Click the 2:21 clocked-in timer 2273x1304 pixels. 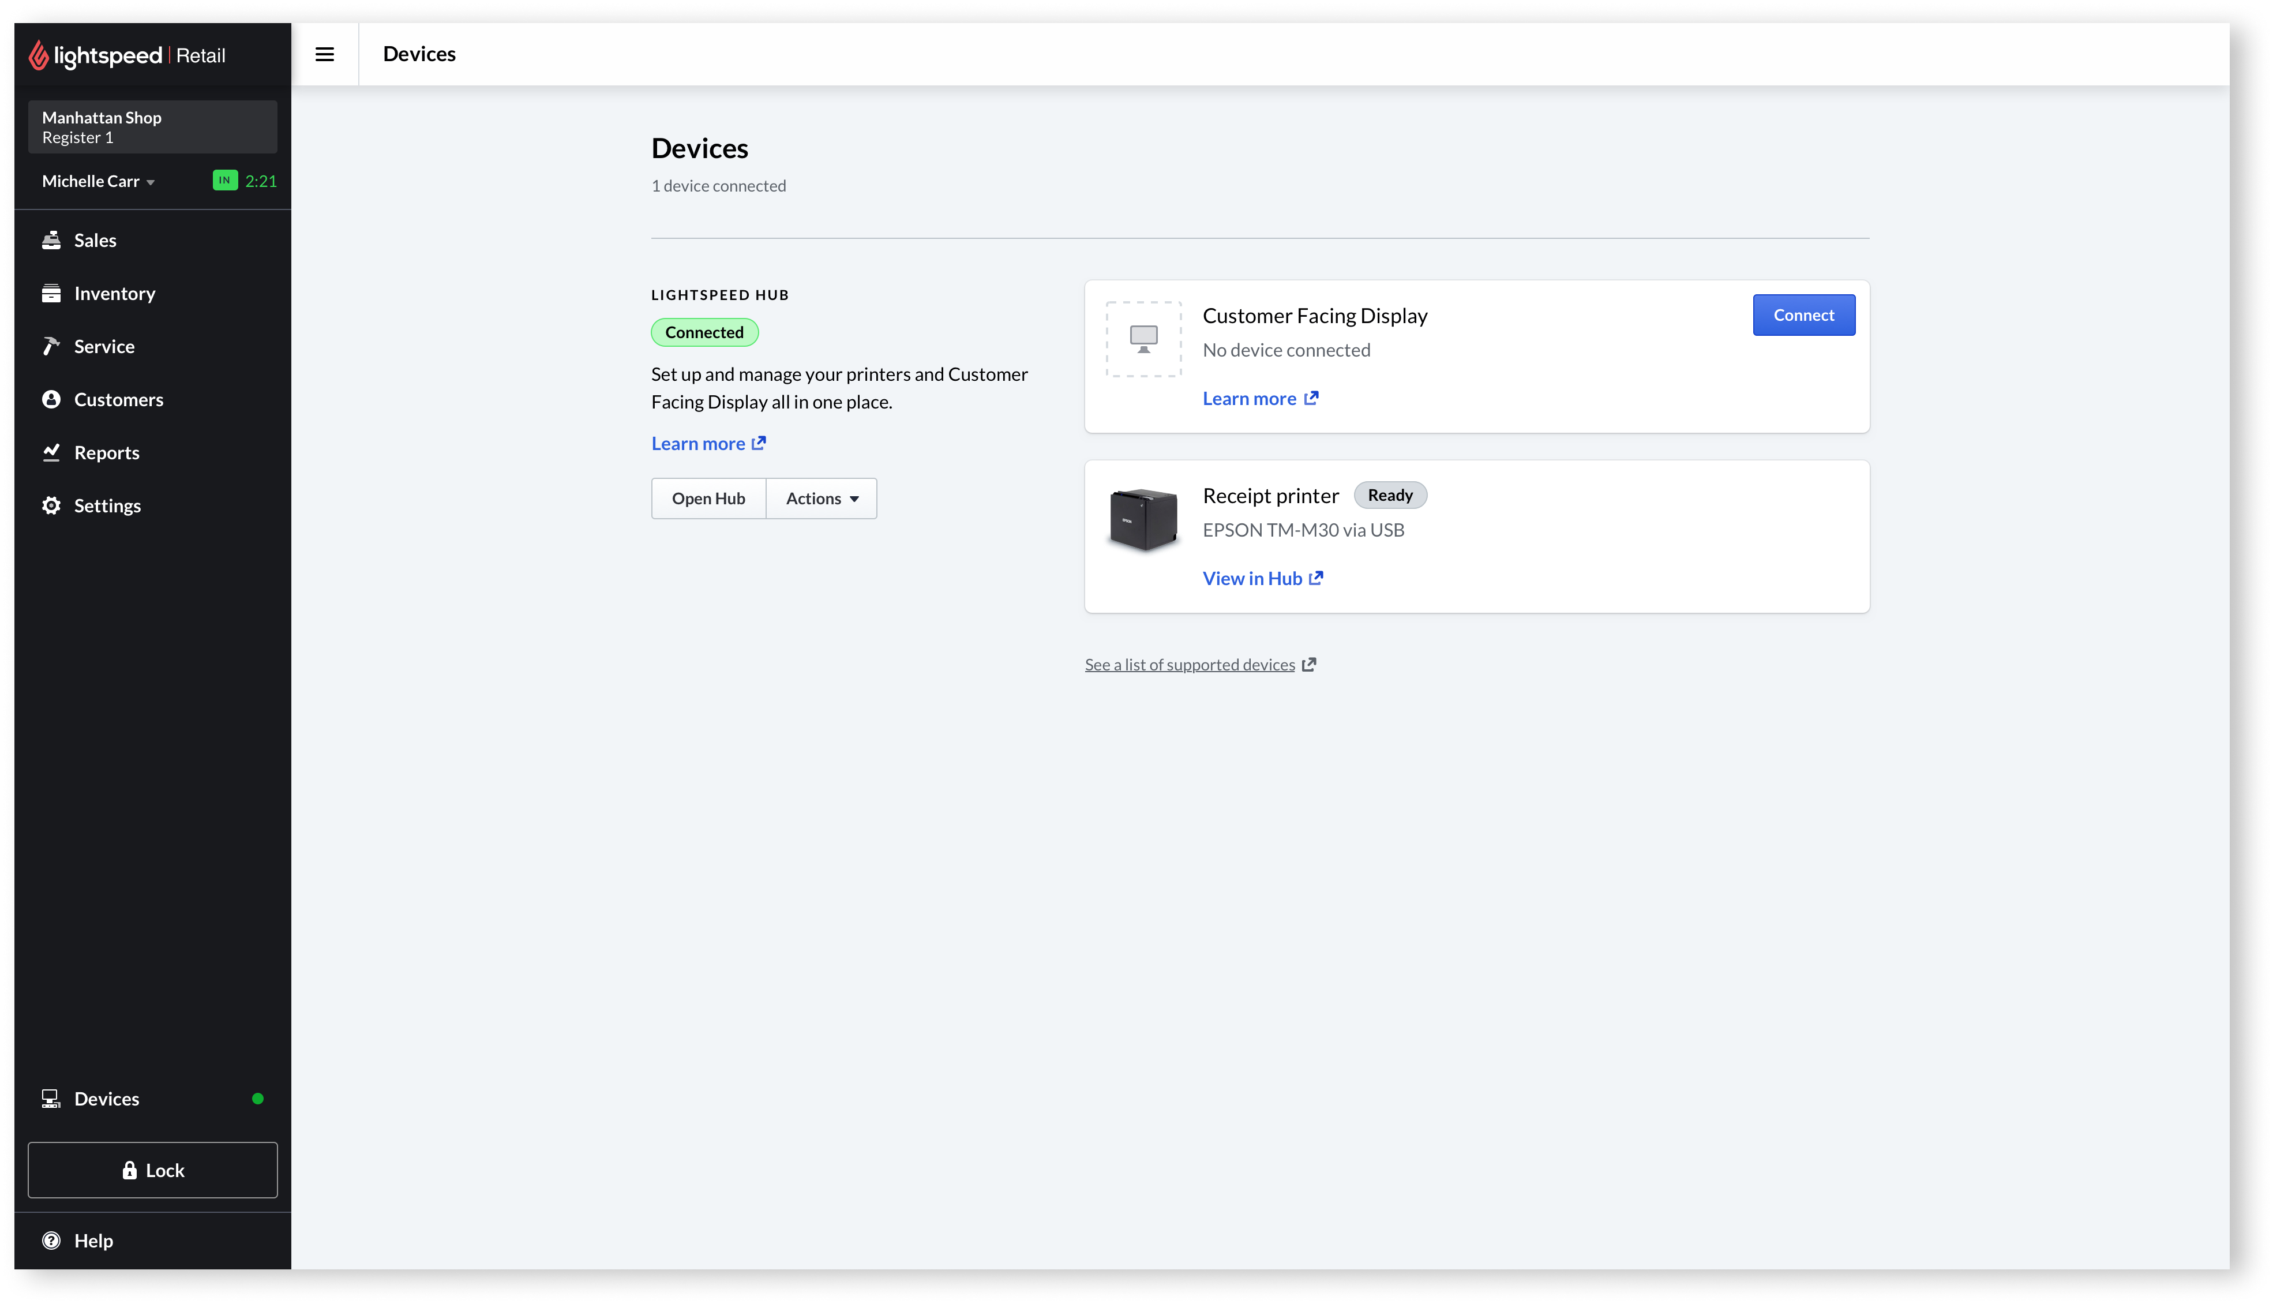[x=261, y=181]
